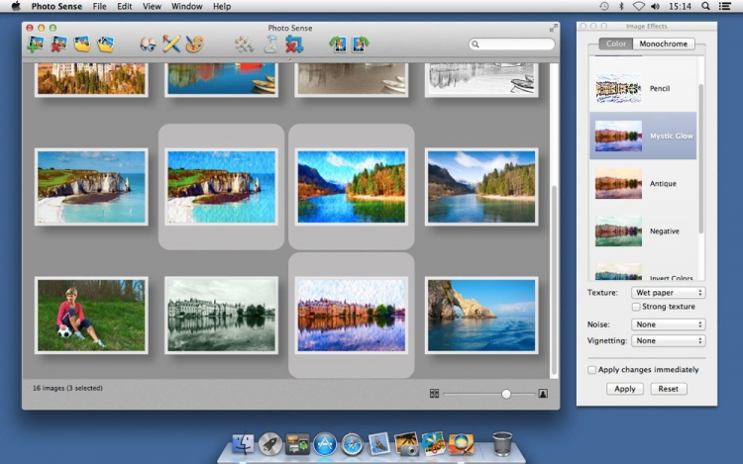
Task: Select the paint palette effects icon
Action: click(x=194, y=44)
